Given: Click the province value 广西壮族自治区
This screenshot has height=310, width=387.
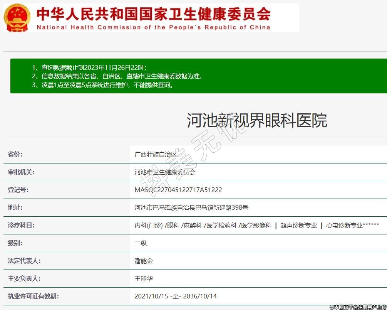Looking at the screenshot, I should tap(156, 154).
